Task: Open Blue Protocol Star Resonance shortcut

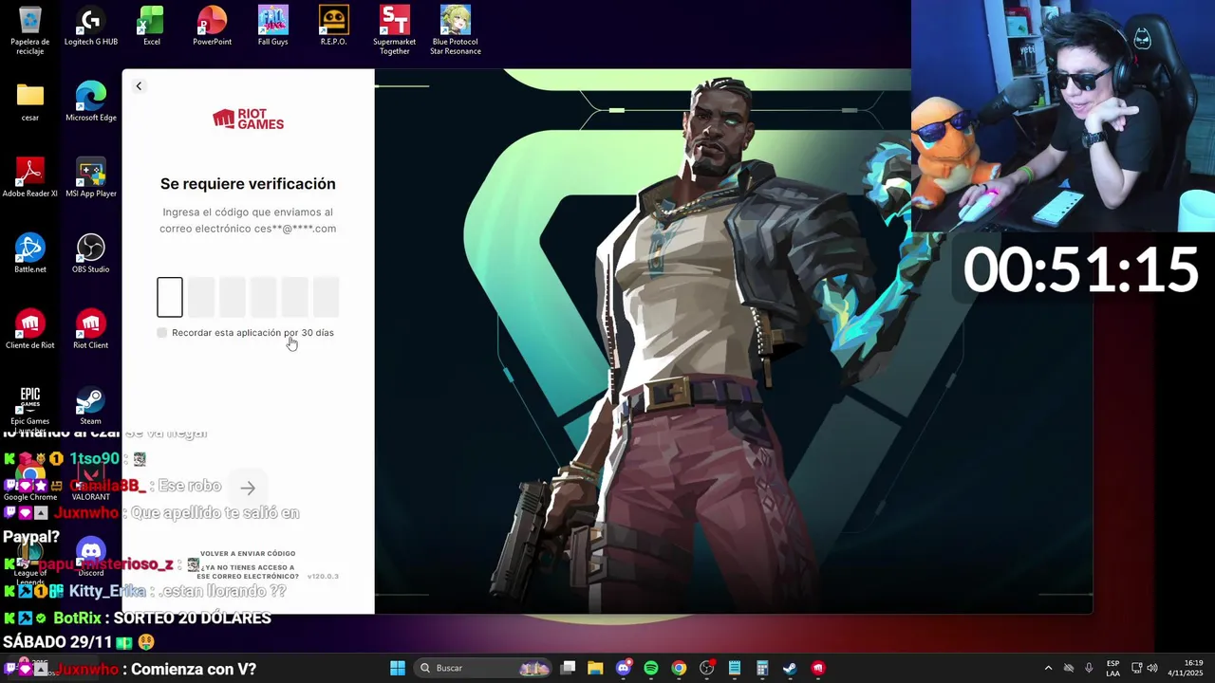Action: pyautogui.click(x=456, y=30)
